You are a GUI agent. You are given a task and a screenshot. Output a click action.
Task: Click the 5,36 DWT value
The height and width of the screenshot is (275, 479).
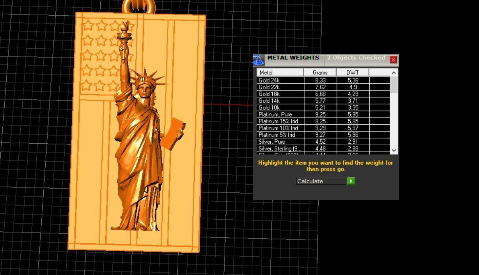point(353,80)
